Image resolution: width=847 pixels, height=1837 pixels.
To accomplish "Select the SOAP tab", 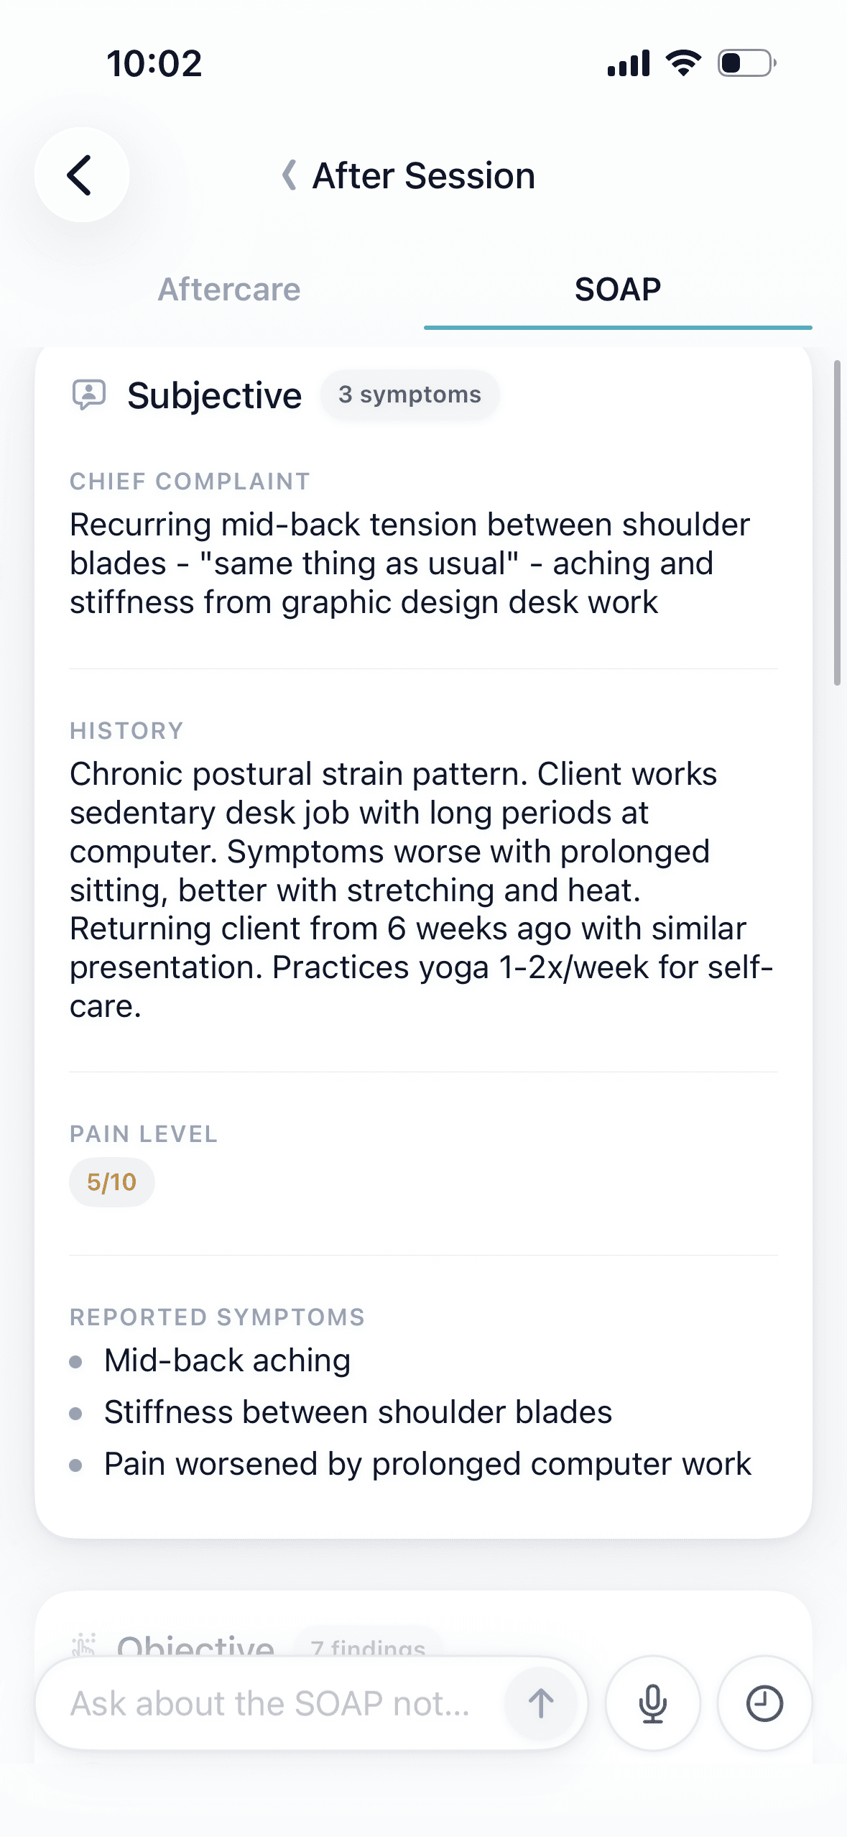I will pos(617,290).
